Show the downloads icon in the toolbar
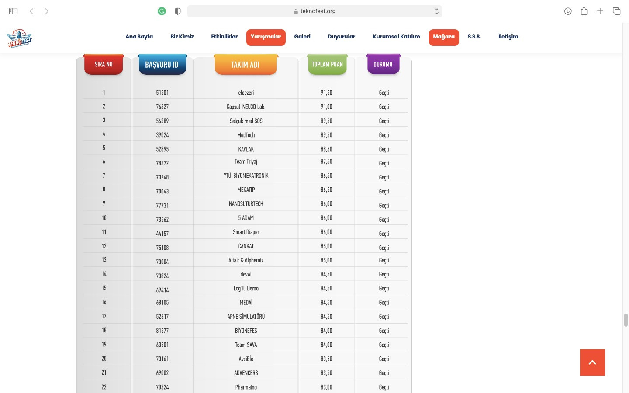This screenshot has height=393, width=629. [568, 11]
